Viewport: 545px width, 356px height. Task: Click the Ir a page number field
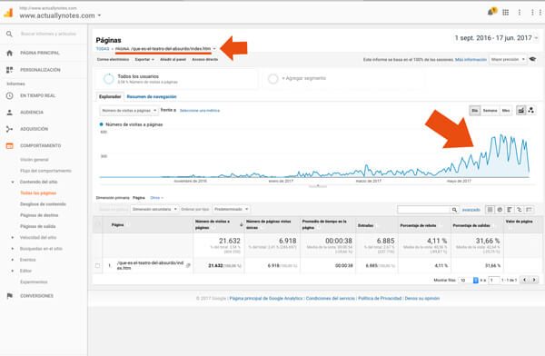494,281
